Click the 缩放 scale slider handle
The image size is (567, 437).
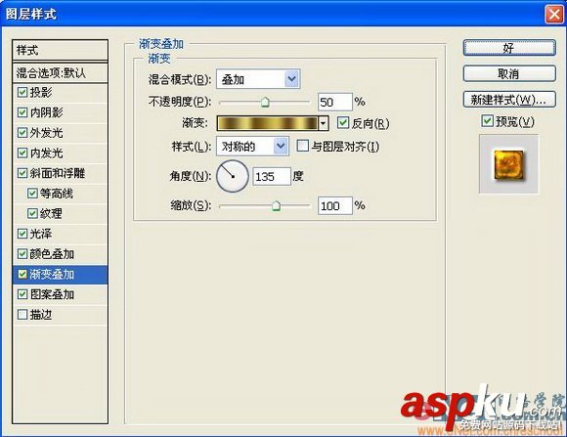pyautogui.click(x=276, y=206)
